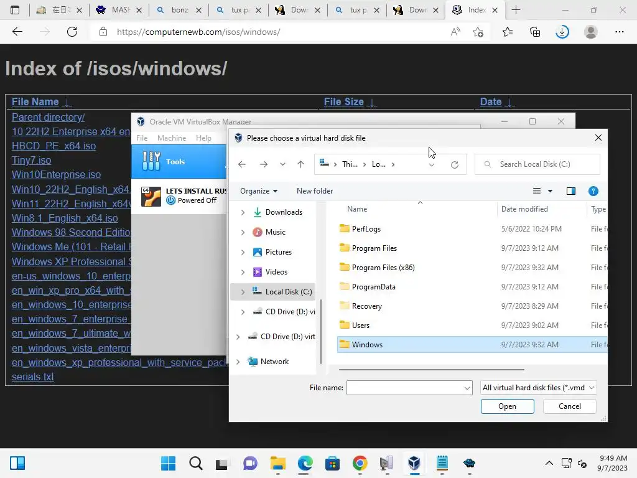This screenshot has height=478, width=637.
Task: Refresh the Local Disk folder listing
Action: coord(455,164)
